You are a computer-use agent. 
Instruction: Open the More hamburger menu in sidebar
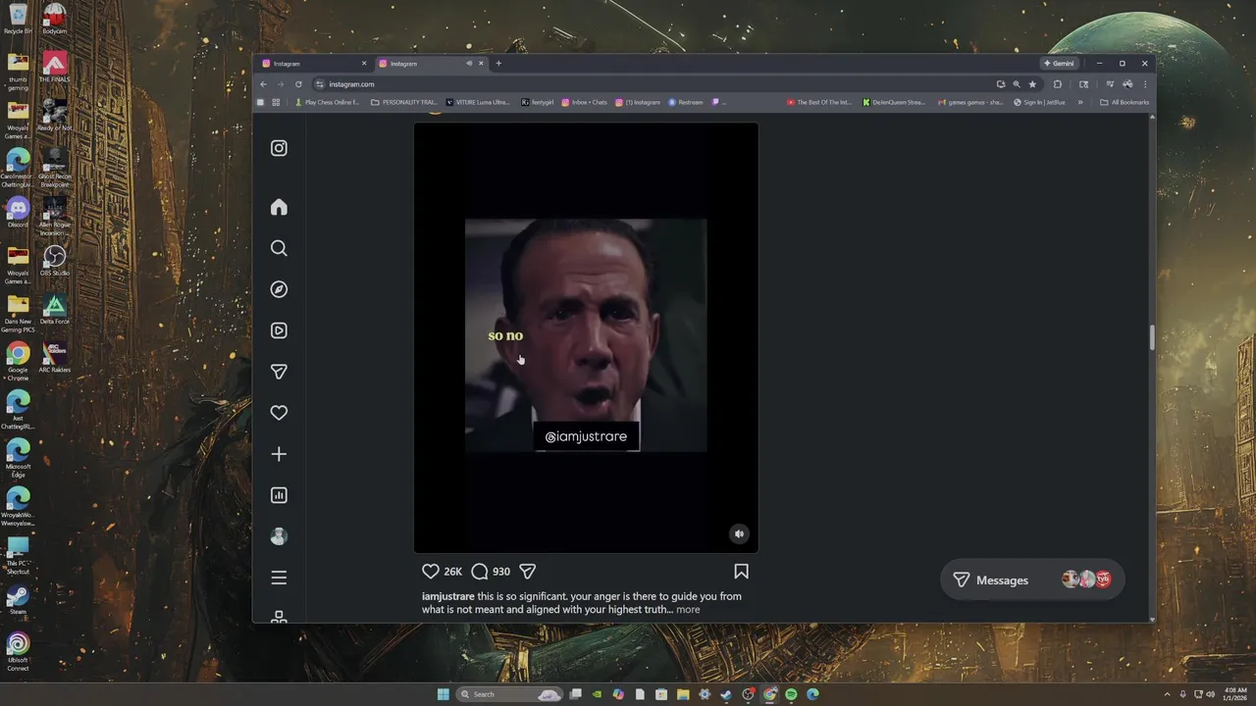point(279,578)
